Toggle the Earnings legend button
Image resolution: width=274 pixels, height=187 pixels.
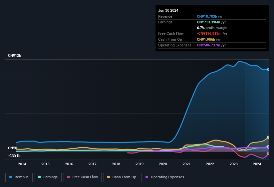tap(48, 177)
